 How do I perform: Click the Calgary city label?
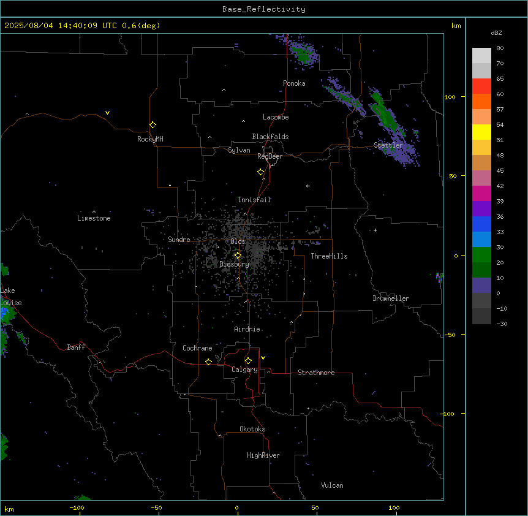tap(244, 370)
